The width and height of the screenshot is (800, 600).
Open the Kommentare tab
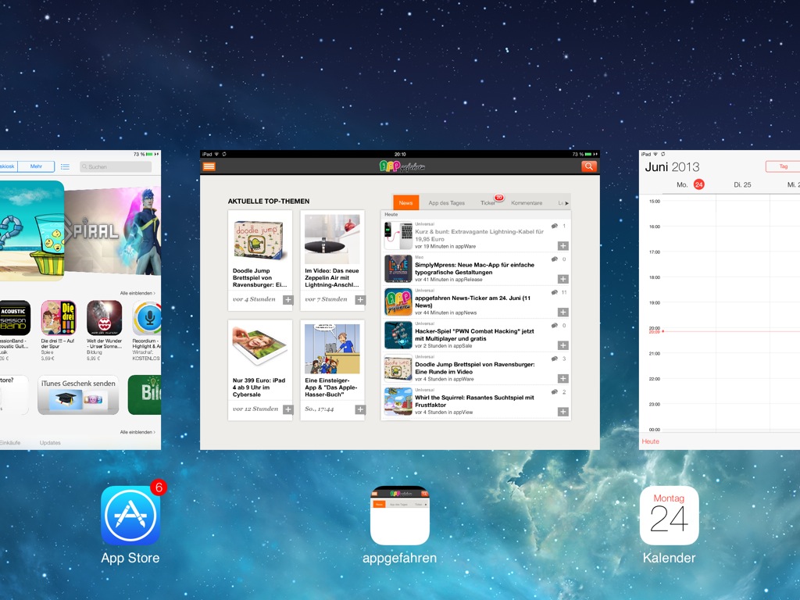(527, 203)
